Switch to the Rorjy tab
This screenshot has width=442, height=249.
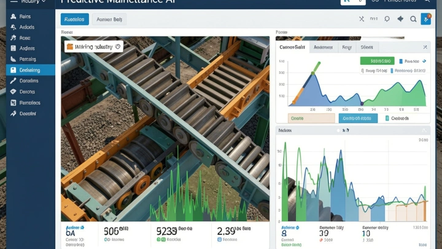coord(347,47)
